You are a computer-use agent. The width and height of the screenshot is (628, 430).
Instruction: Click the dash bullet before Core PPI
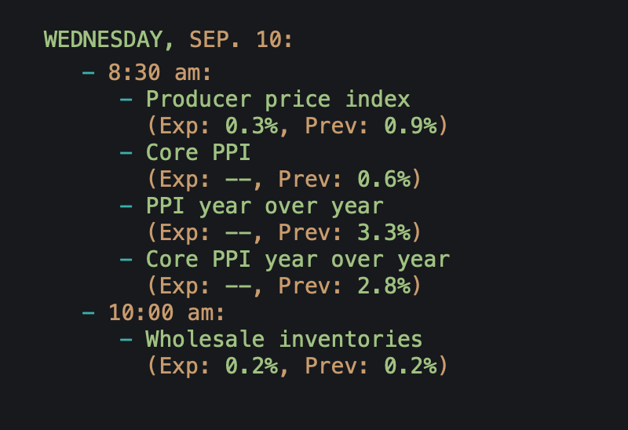point(126,153)
